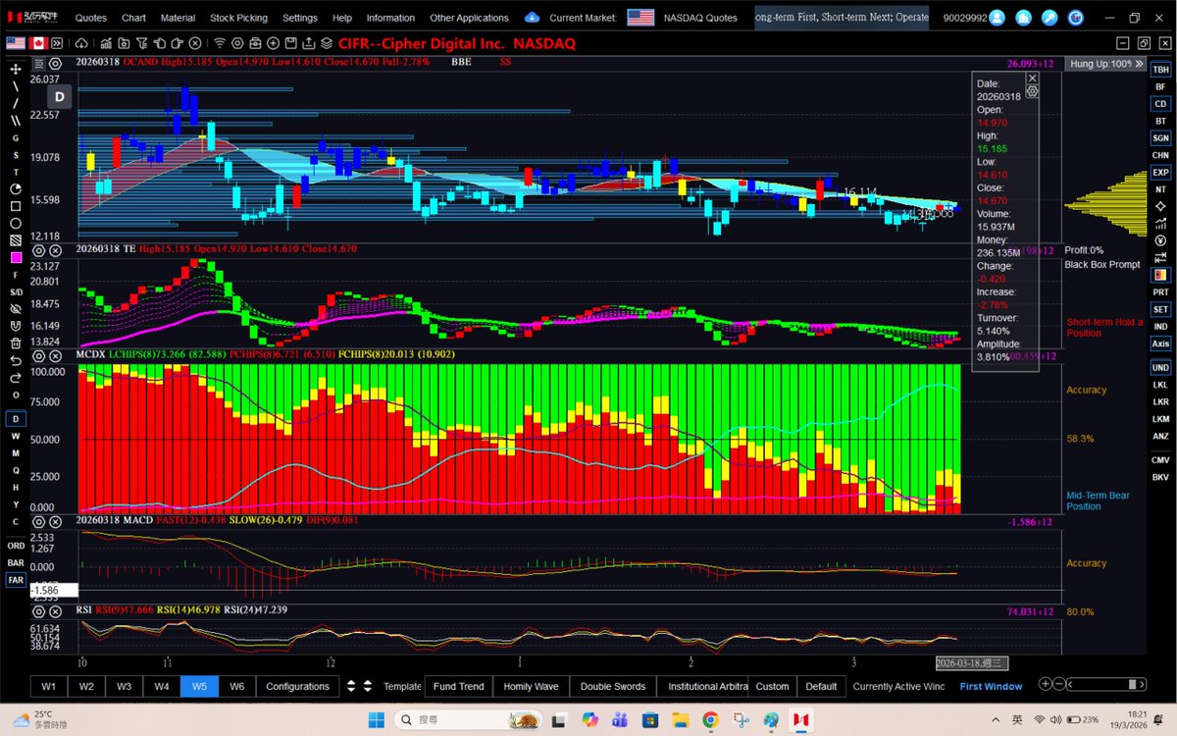Select Institutional Arbitrage template

click(707, 686)
